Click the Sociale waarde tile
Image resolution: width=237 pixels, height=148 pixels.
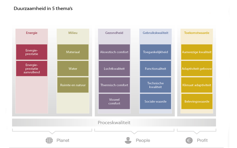(155, 101)
